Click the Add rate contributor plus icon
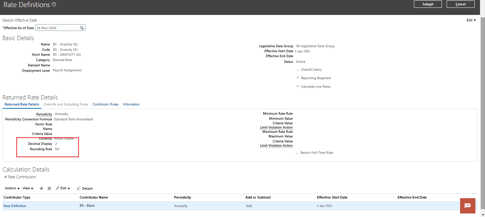Screen dimensions: 485x217 click(41, 188)
